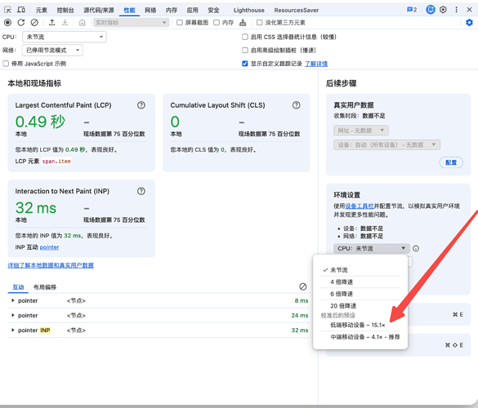Open the INP 互动 pointer link
Viewport: 478px width, 408px height.
(49, 247)
